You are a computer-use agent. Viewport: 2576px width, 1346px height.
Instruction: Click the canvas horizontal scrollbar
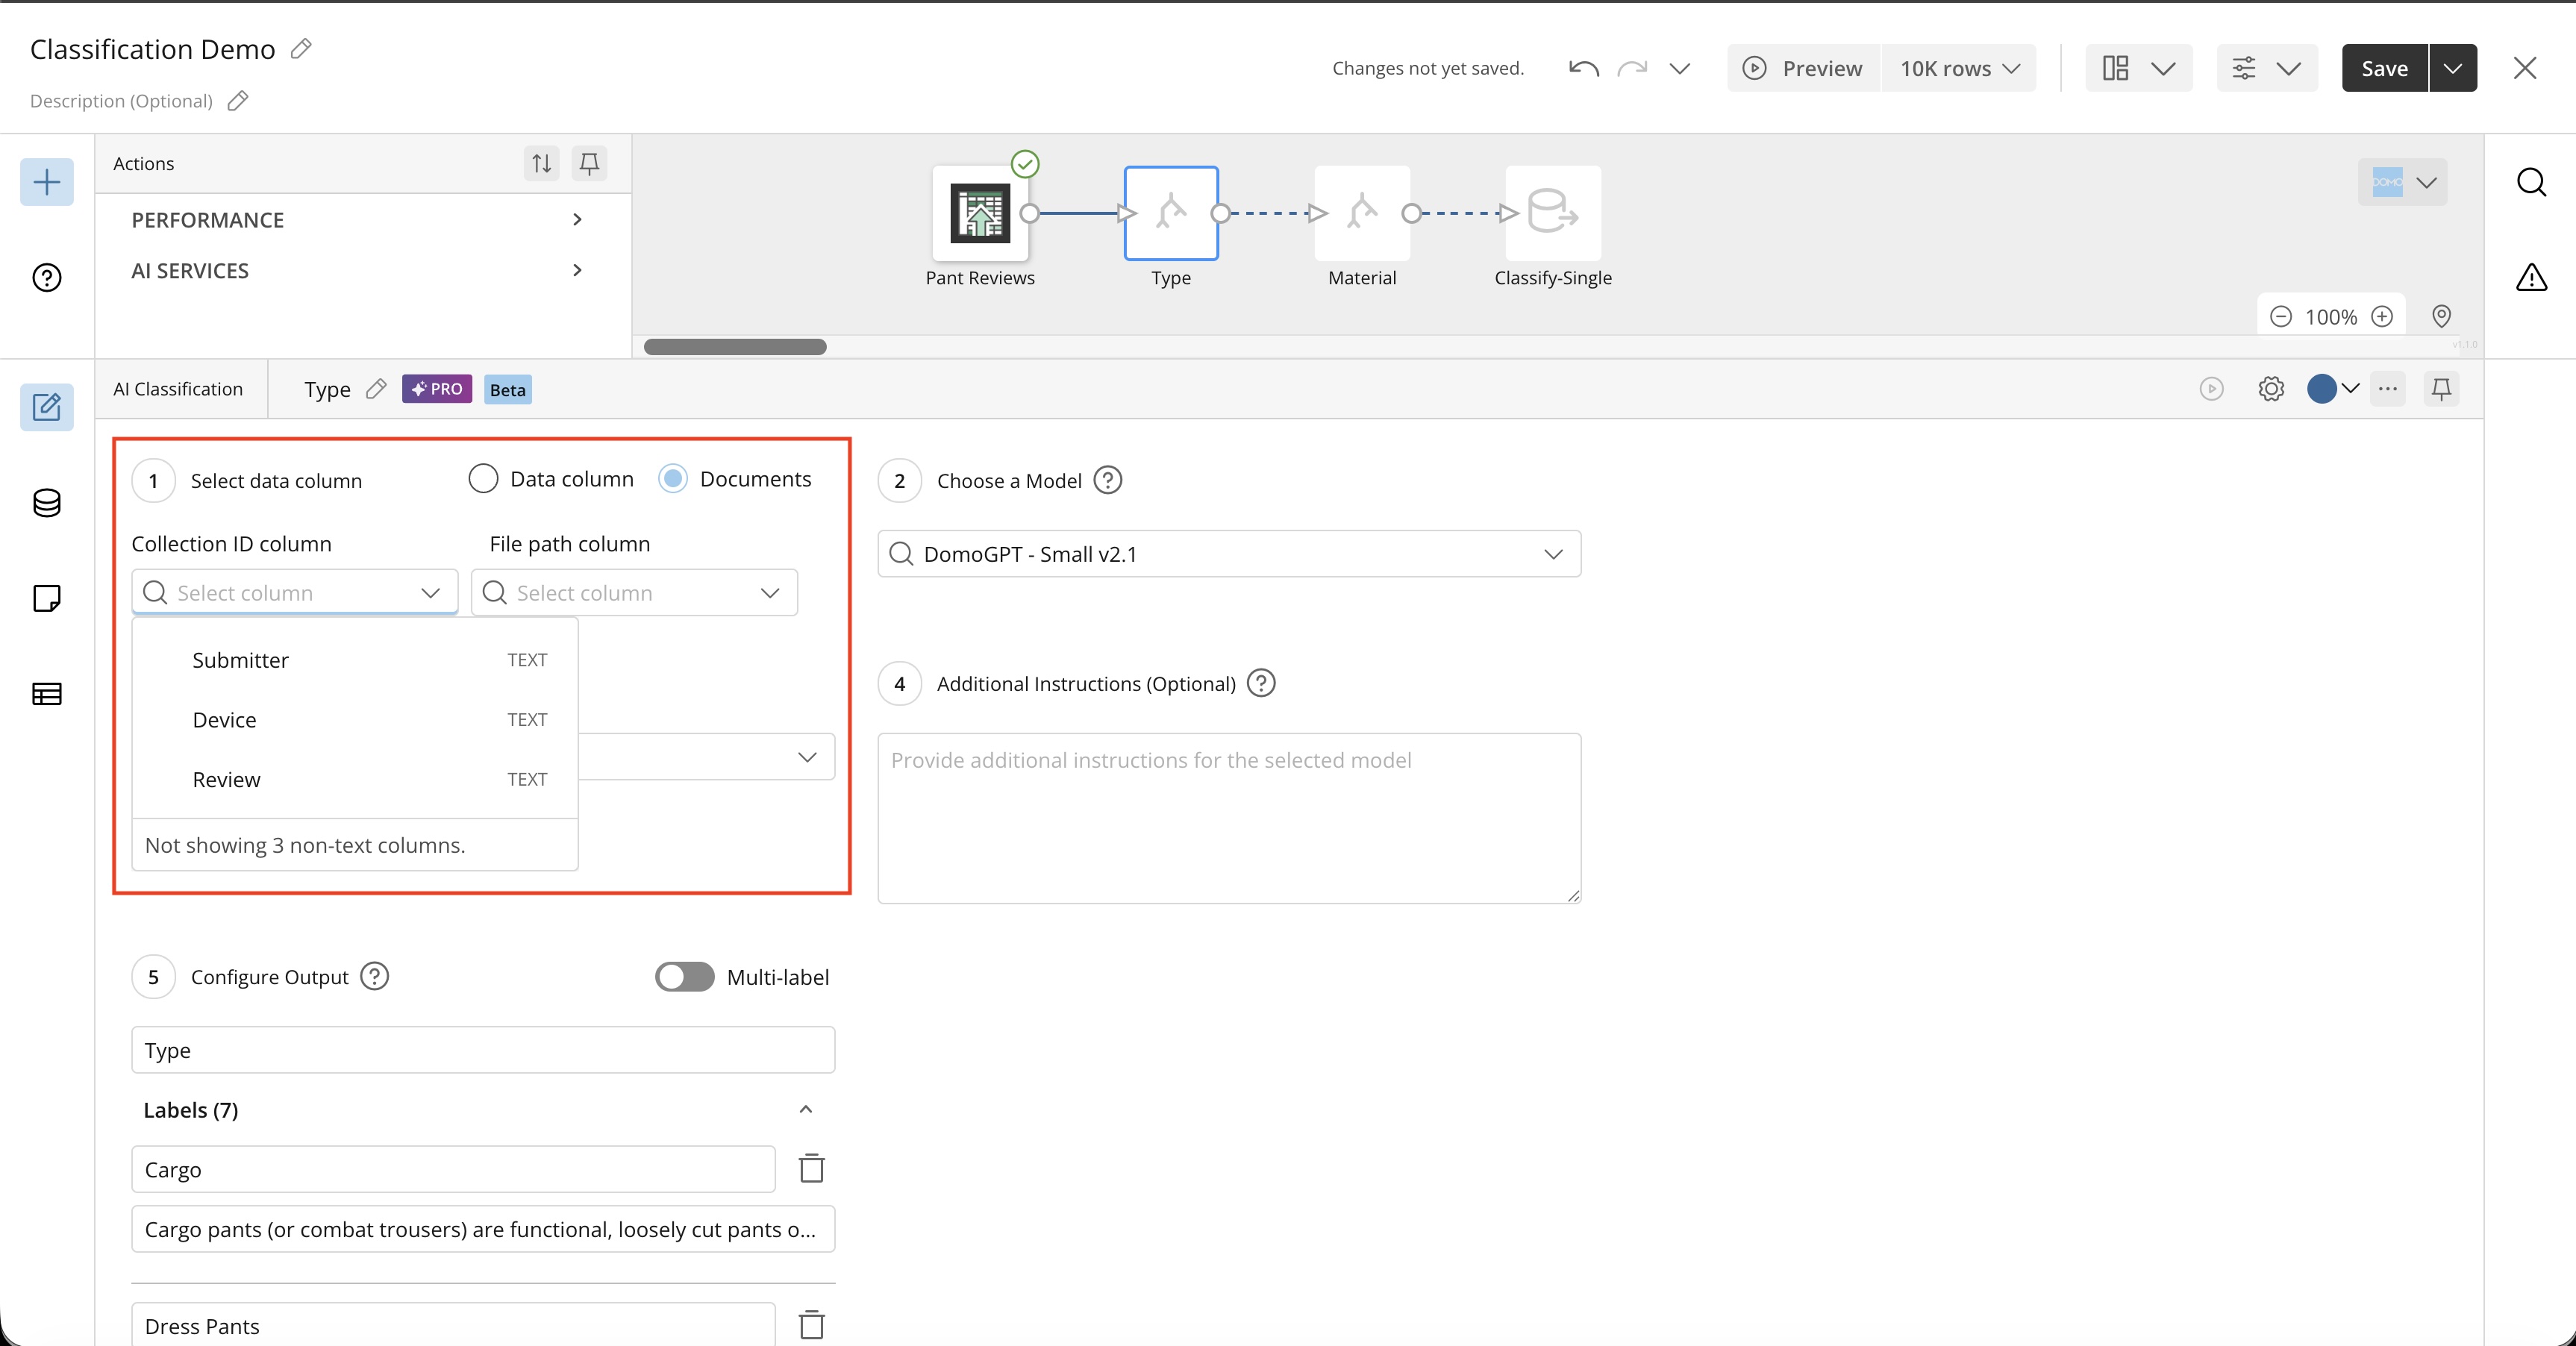[x=735, y=347]
